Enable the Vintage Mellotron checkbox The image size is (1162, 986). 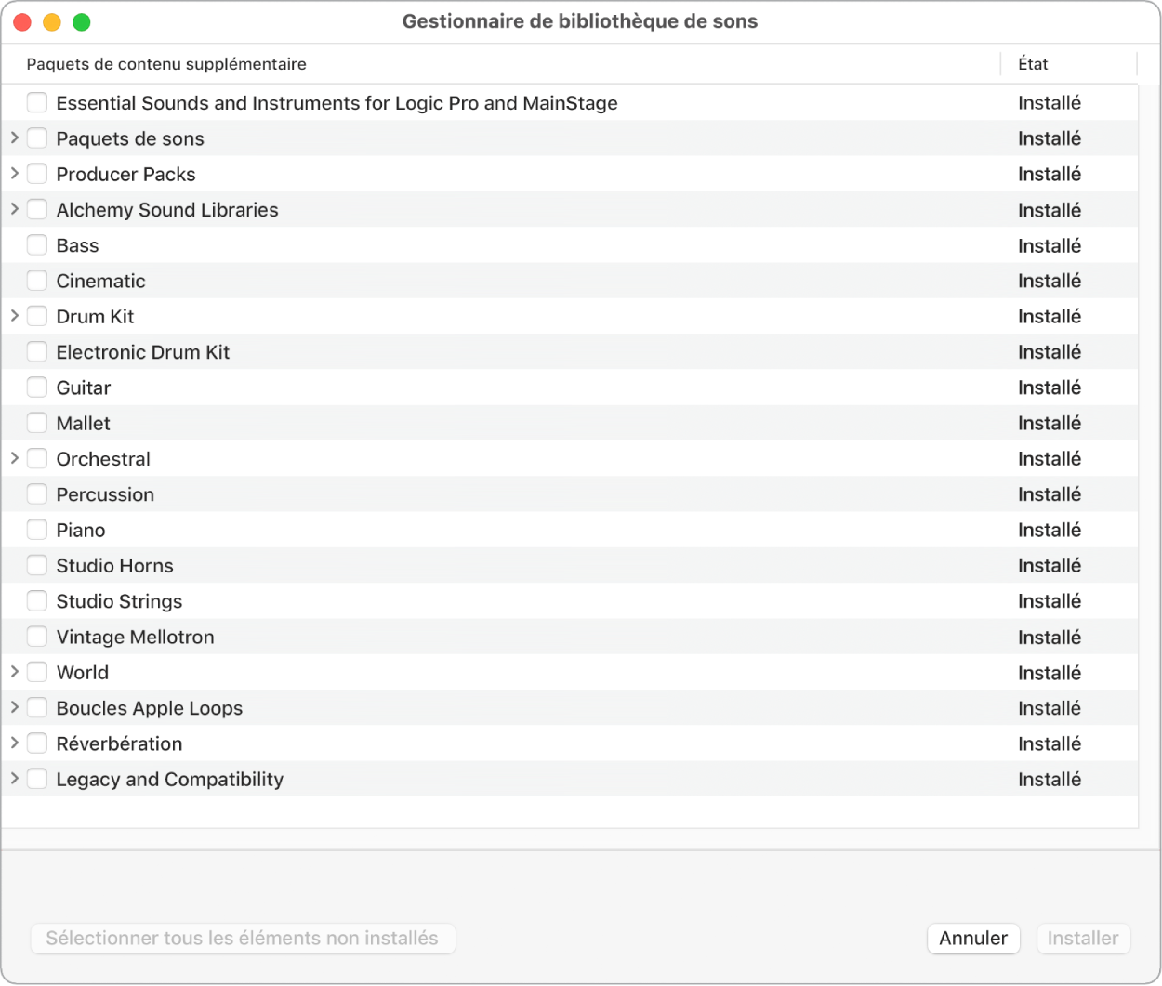tap(37, 637)
